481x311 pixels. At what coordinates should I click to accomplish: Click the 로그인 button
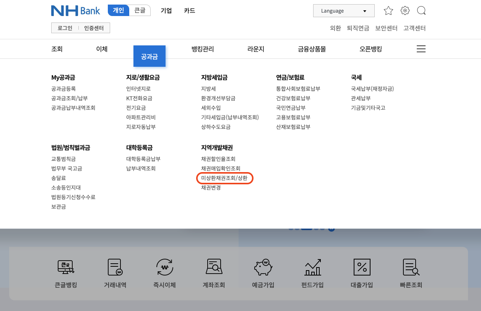coord(64,28)
